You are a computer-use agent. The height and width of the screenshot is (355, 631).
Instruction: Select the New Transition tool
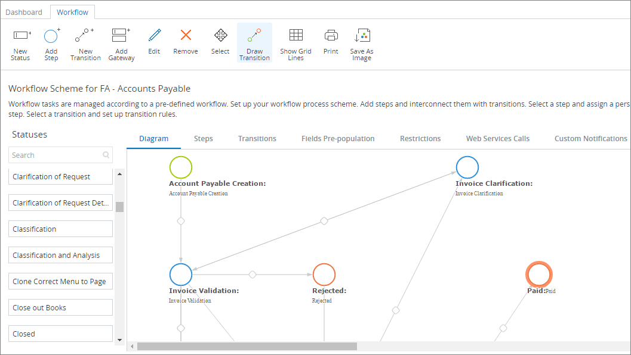click(85, 42)
